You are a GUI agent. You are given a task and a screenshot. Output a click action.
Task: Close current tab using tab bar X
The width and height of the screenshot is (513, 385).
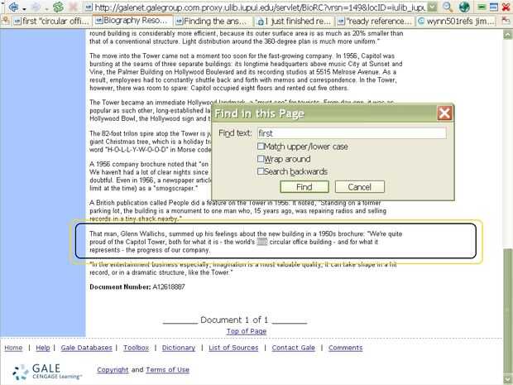(x=506, y=21)
